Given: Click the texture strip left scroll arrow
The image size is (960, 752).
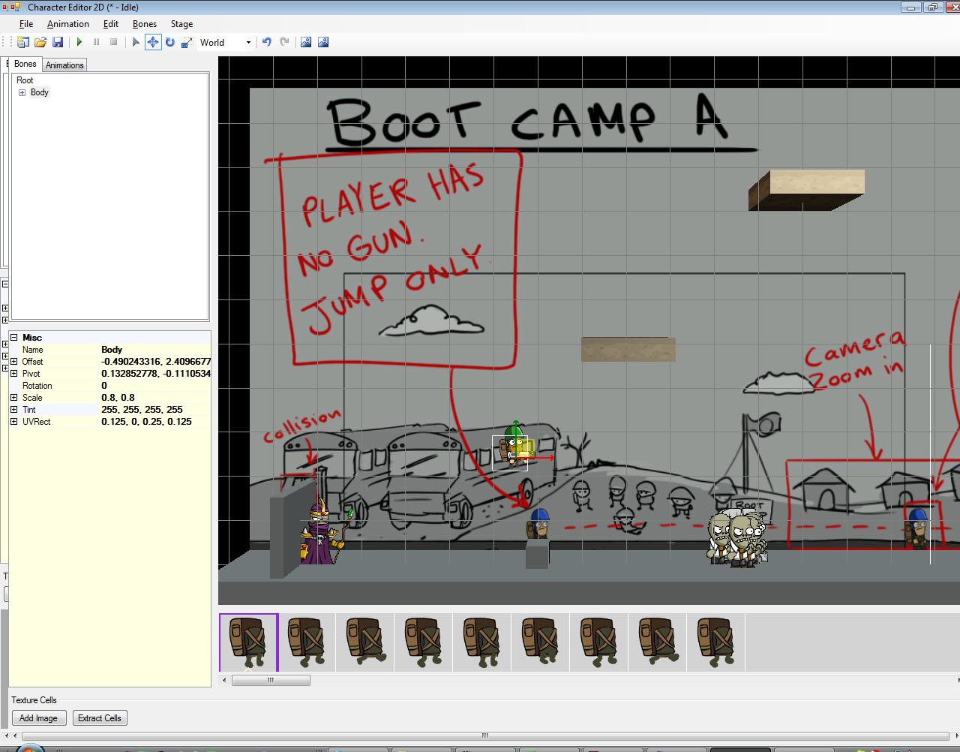Looking at the screenshot, I should point(224,680).
